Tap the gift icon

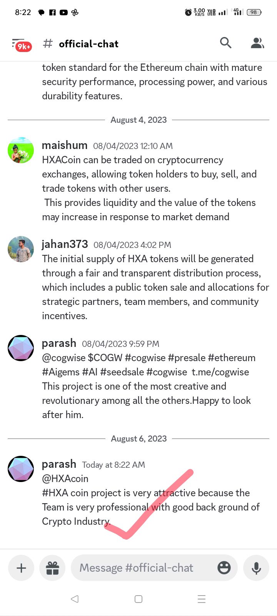[x=52, y=568]
